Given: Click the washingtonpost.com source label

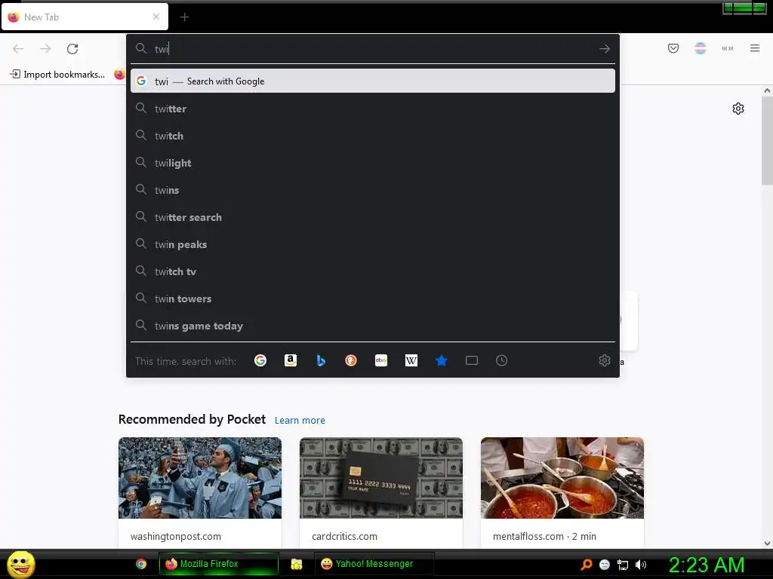Looking at the screenshot, I should click(175, 536).
